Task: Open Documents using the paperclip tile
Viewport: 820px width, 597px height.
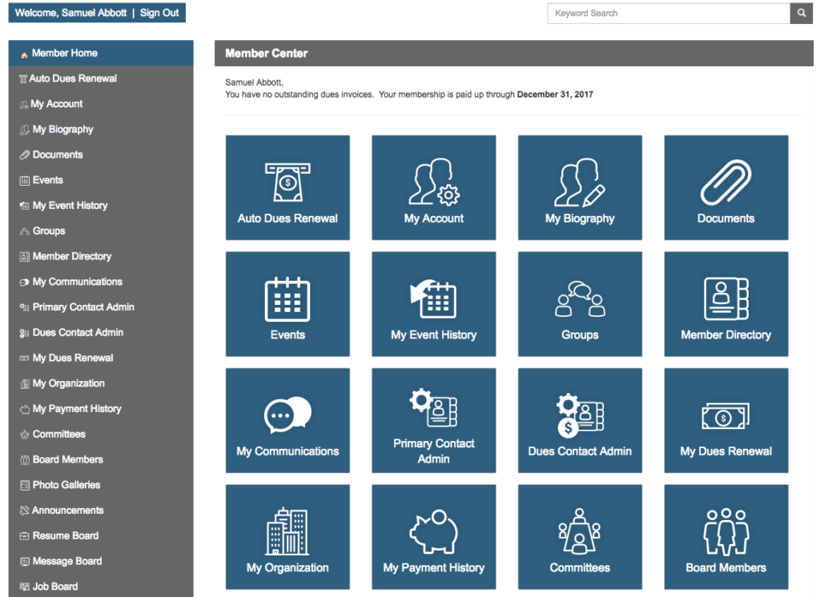Action: coord(726,187)
